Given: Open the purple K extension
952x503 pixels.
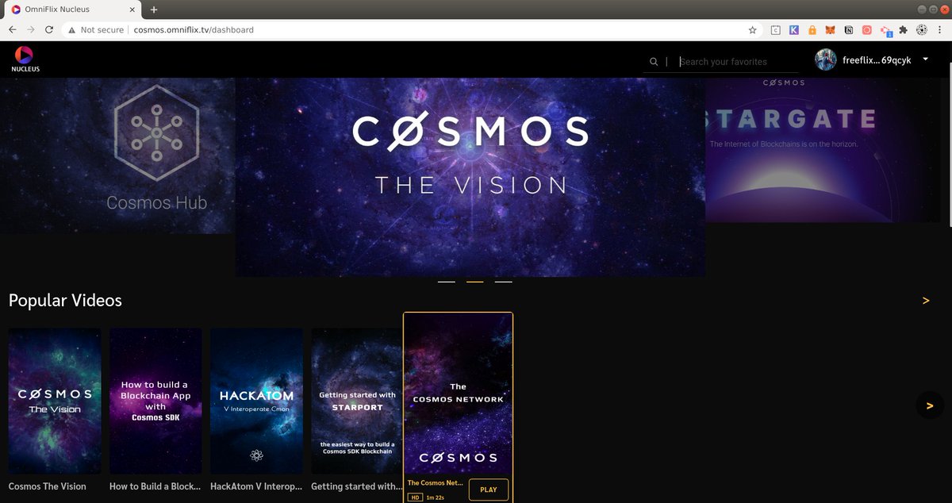Looking at the screenshot, I should [x=794, y=29].
